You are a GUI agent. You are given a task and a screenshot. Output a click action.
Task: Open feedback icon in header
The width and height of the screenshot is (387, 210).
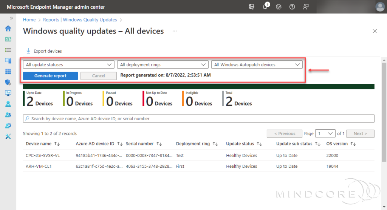click(x=305, y=7)
